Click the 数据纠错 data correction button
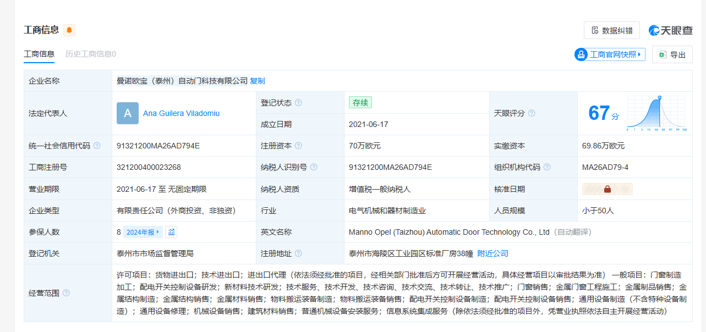 (611, 30)
